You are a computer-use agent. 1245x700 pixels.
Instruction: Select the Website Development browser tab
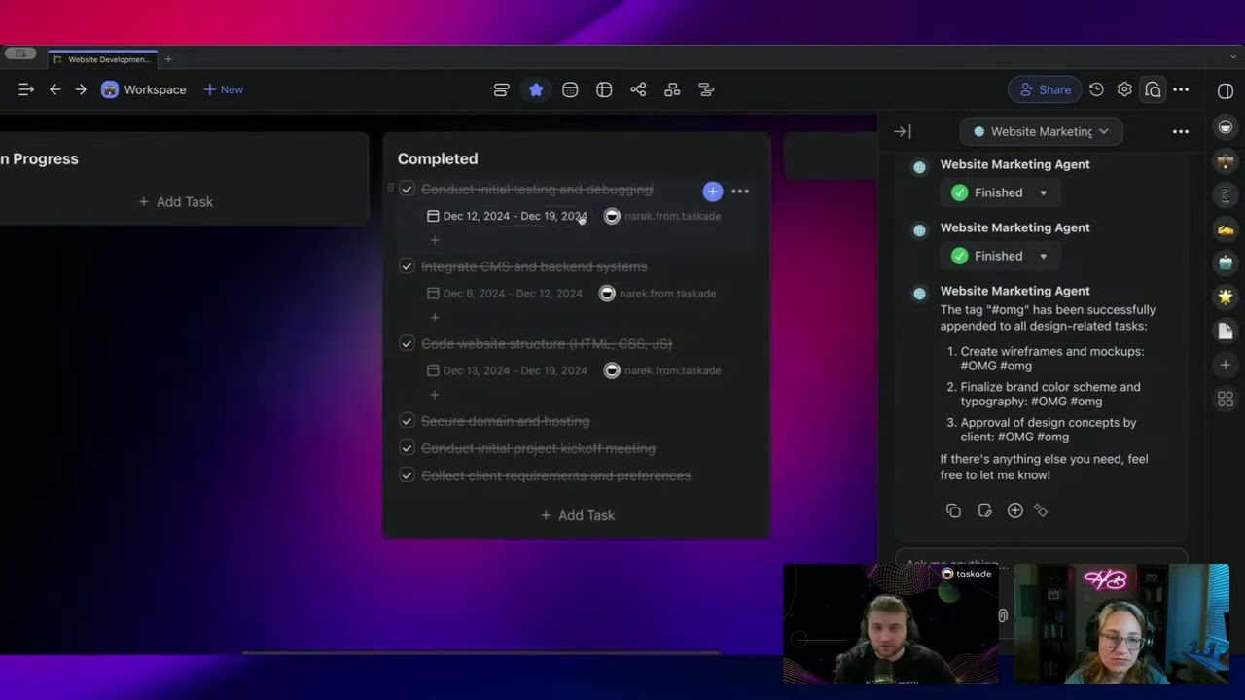click(x=102, y=59)
